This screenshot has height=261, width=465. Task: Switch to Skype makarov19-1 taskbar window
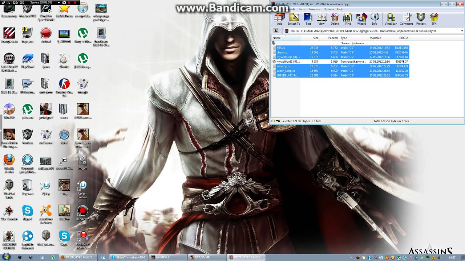129,257
